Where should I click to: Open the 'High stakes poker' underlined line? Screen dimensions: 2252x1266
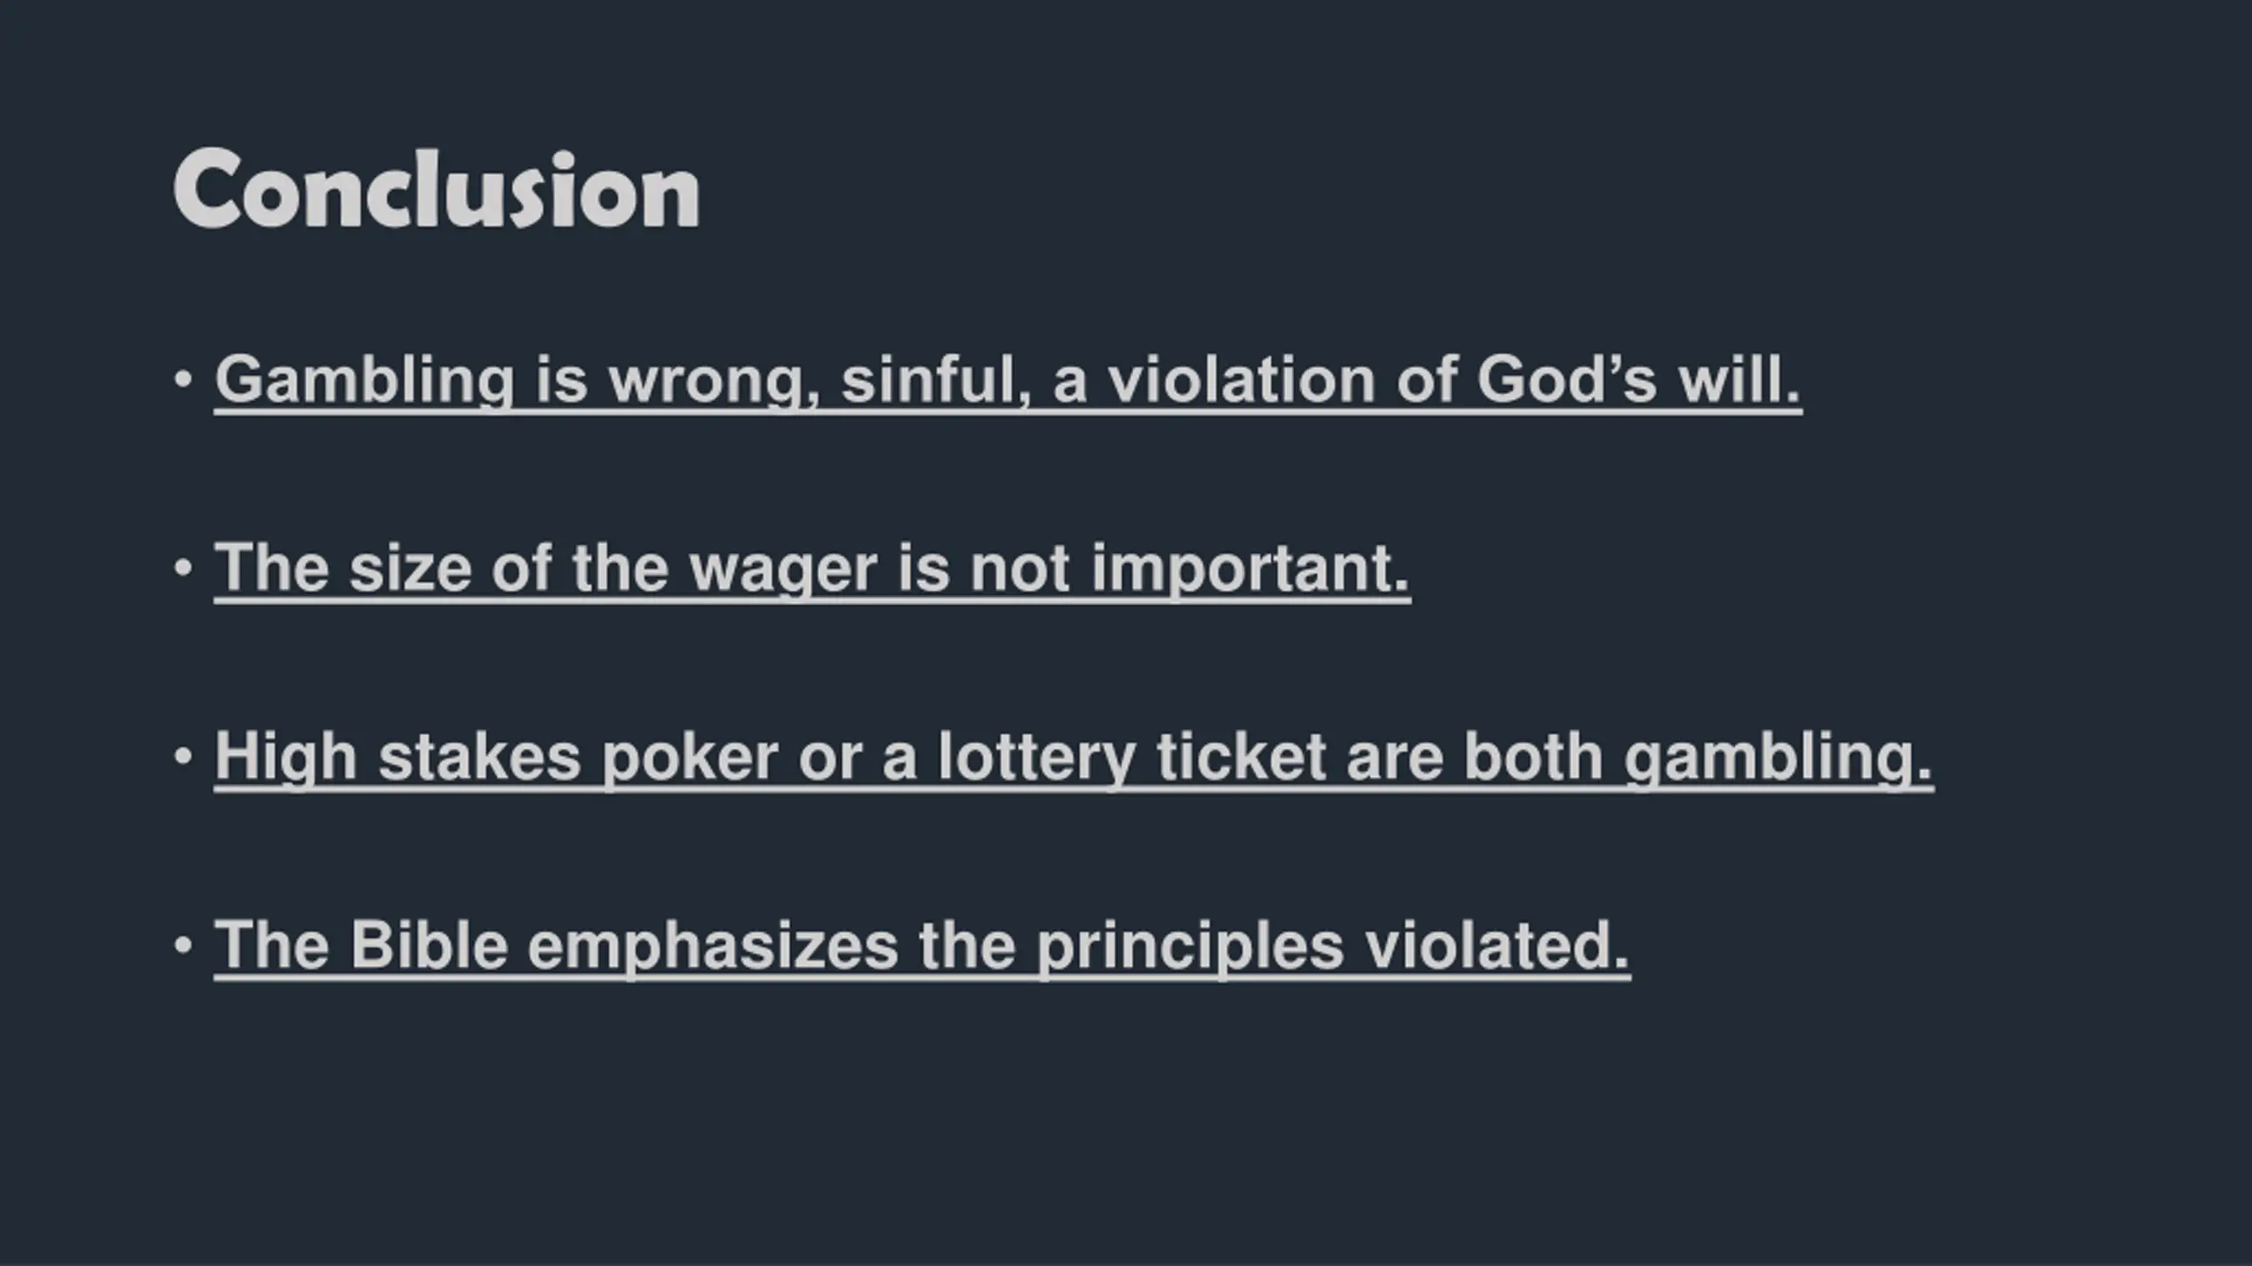(x=1074, y=758)
